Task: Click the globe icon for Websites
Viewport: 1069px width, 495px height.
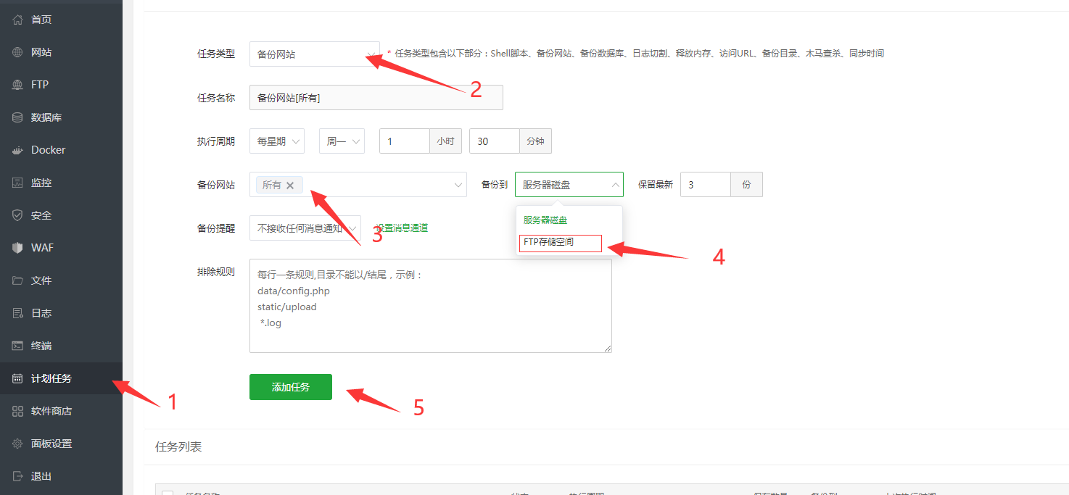Action: pyautogui.click(x=17, y=52)
